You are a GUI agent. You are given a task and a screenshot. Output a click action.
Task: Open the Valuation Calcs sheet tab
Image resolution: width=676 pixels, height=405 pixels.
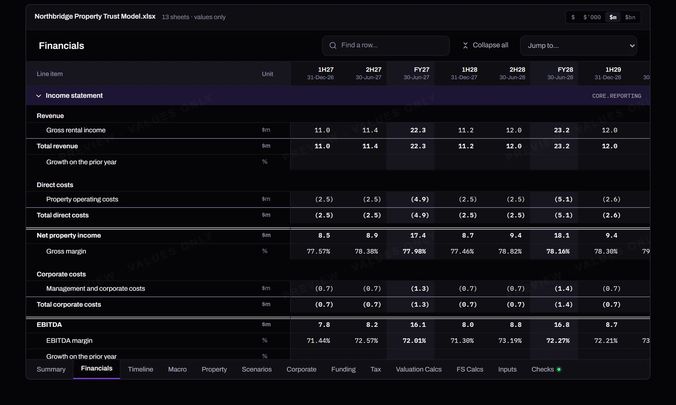click(x=419, y=369)
